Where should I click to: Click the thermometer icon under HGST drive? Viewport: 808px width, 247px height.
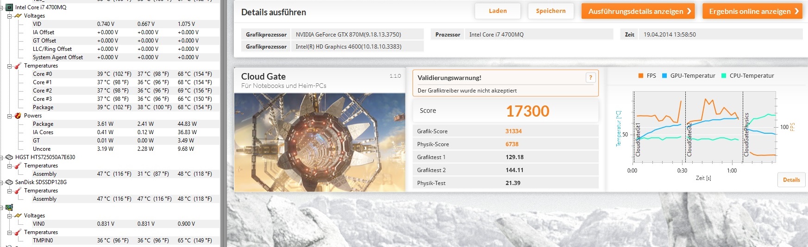pyautogui.click(x=18, y=166)
